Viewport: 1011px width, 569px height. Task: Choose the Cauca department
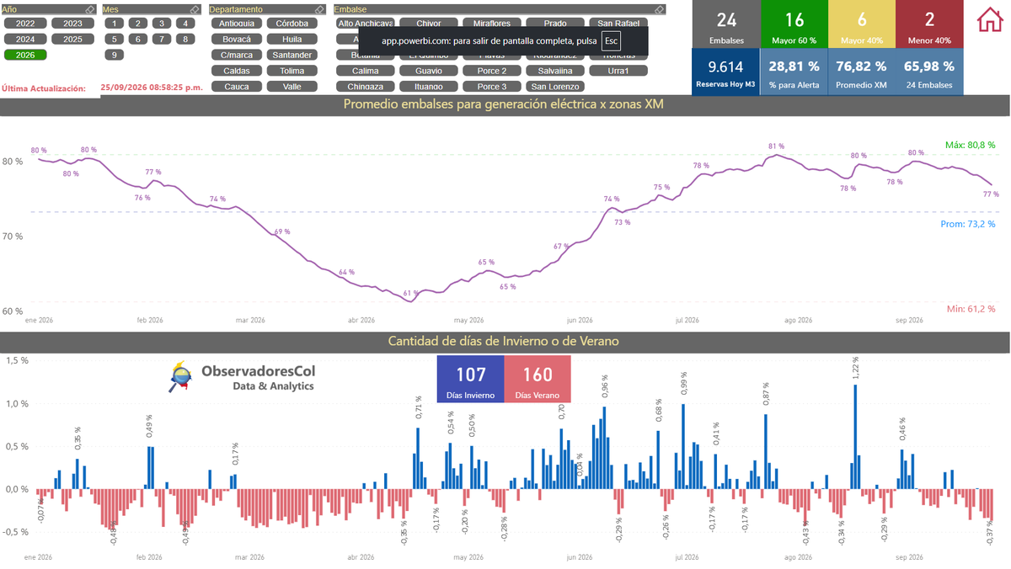(x=237, y=86)
